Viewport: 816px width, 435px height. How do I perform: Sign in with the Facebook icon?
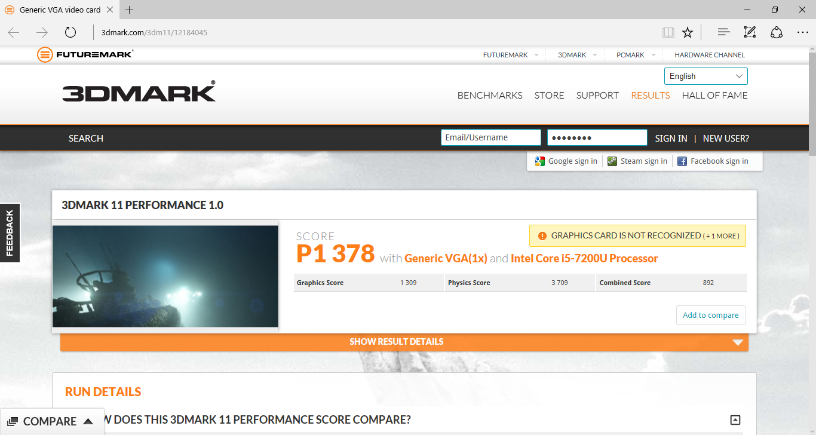[682, 161]
